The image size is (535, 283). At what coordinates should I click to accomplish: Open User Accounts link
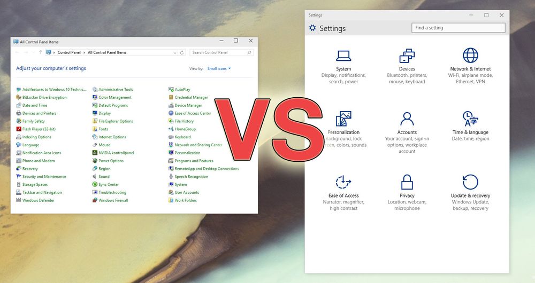(x=187, y=192)
